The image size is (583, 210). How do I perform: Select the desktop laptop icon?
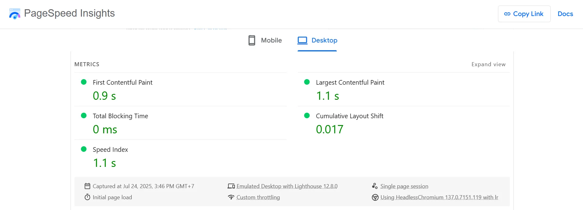click(302, 40)
